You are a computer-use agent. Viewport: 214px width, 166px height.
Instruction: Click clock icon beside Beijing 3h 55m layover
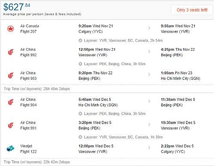point(80,64)
